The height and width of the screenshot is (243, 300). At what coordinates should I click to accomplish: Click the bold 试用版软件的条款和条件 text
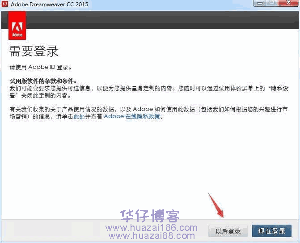click(43, 81)
